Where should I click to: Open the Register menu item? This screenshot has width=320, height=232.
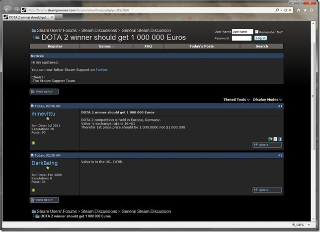tap(55, 46)
